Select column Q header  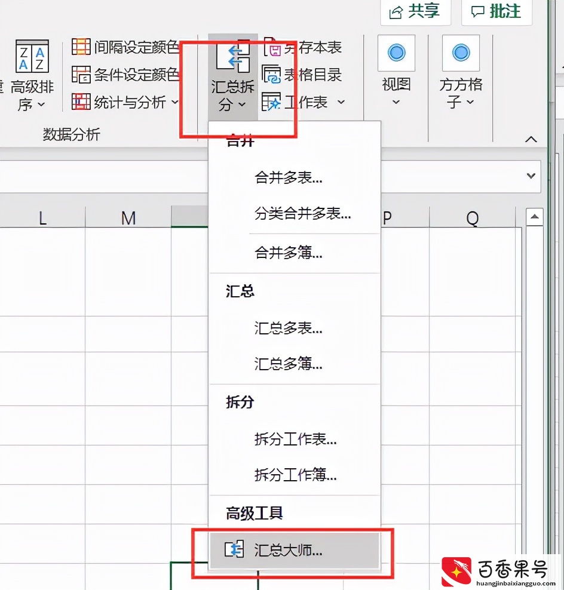tap(472, 217)
